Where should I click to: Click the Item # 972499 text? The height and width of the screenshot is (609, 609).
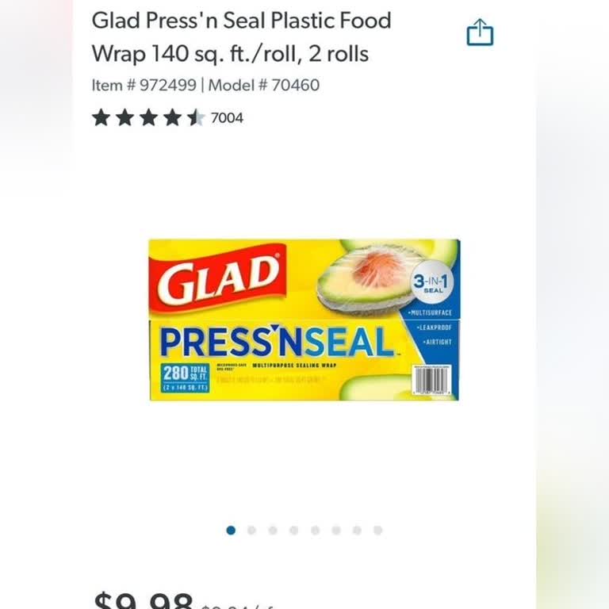coord(144,85)
